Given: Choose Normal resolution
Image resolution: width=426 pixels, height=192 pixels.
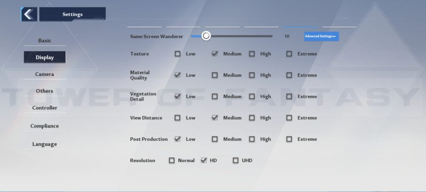Looking at the screenshot, I should tap(172, 160).
